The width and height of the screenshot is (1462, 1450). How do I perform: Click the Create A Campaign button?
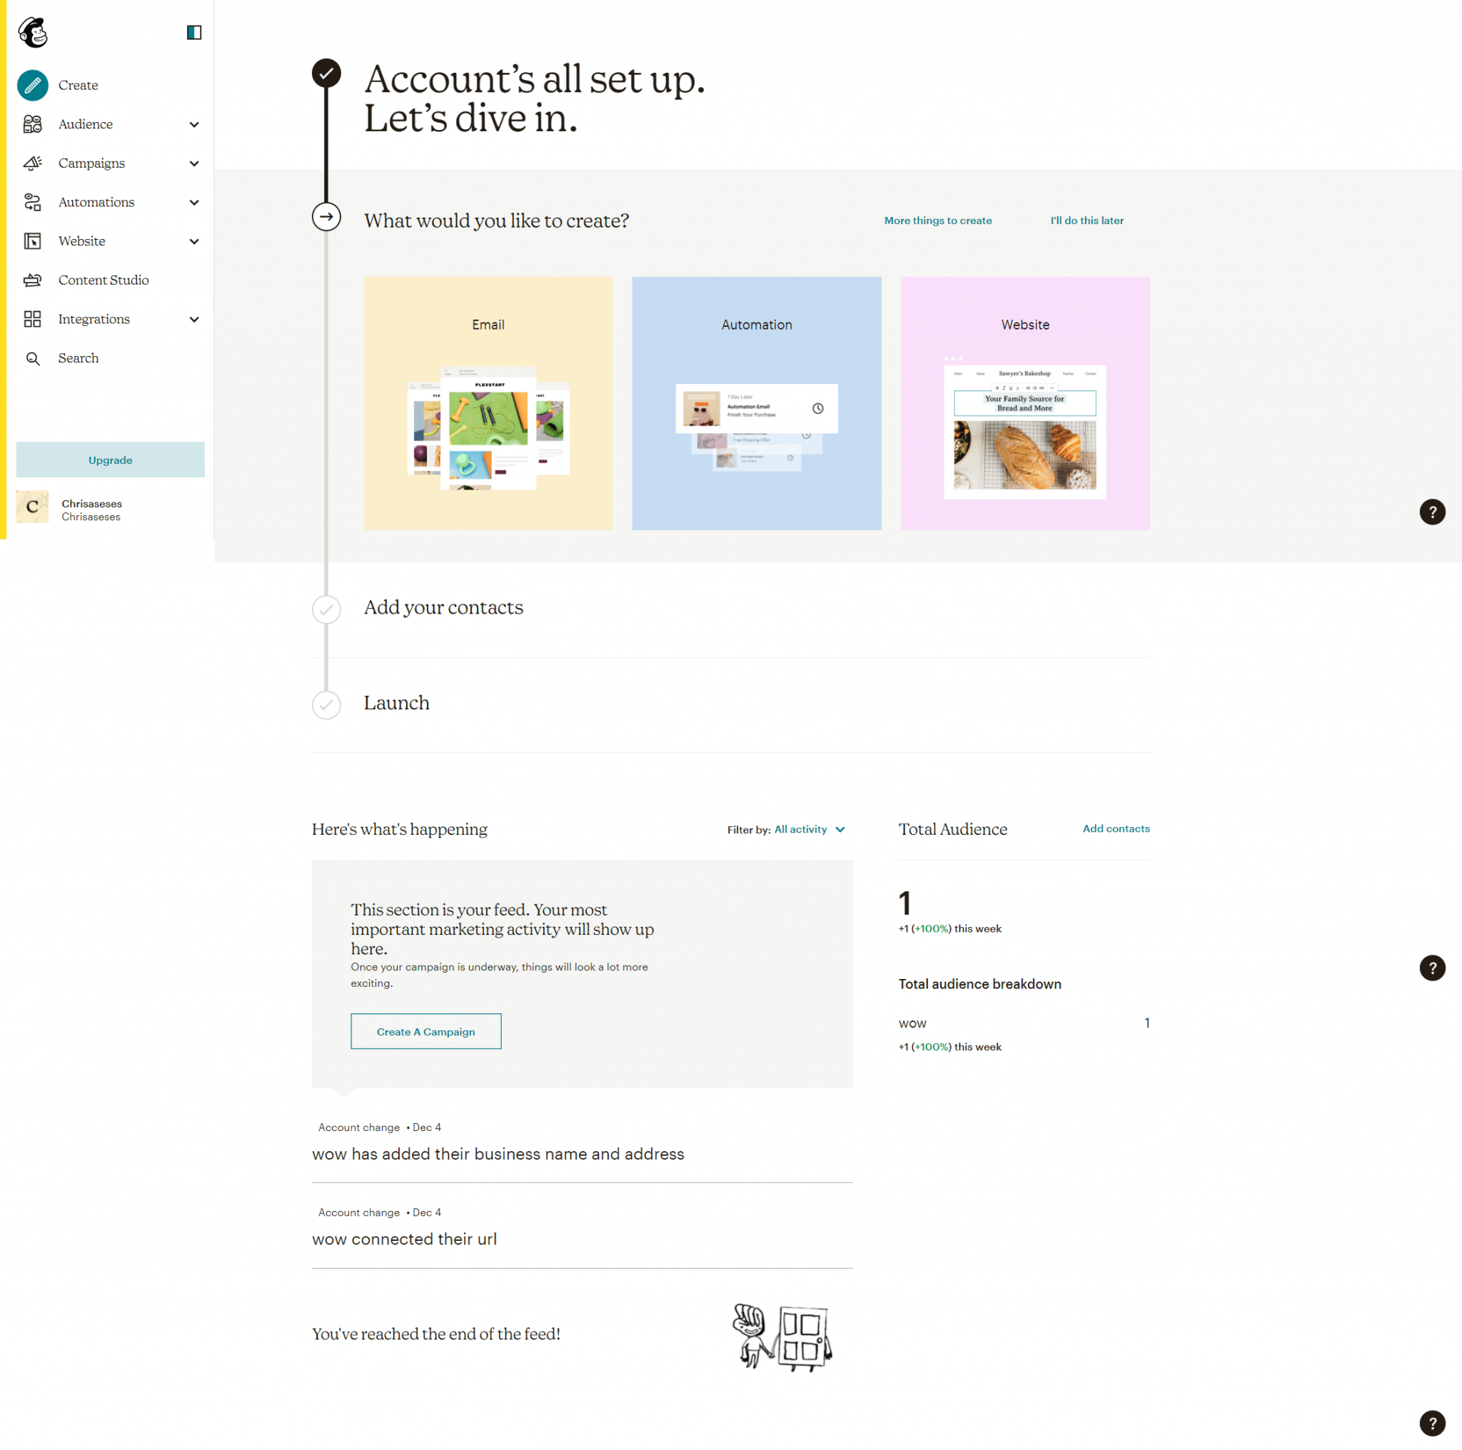(x=425, y=1032)
